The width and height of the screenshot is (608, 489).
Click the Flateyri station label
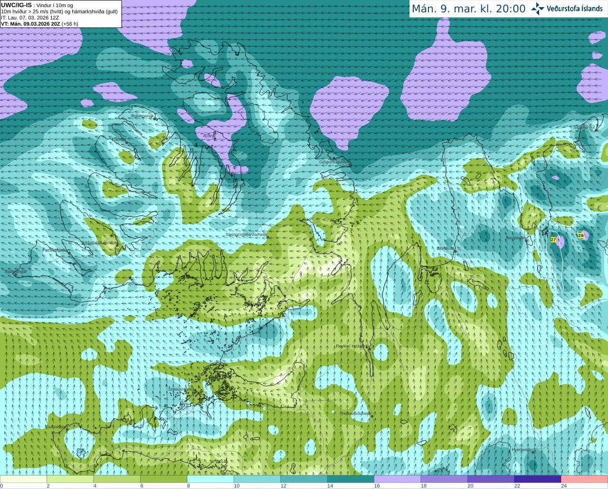[118, 140]
